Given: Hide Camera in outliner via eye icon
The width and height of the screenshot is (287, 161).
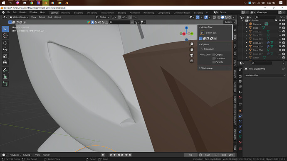Looking at the screenshot, I should point(280,24).
